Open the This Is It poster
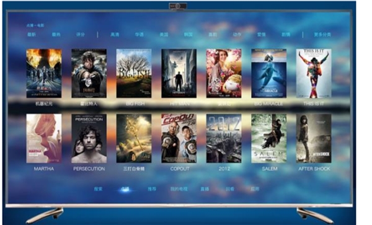 coord(314,73)
